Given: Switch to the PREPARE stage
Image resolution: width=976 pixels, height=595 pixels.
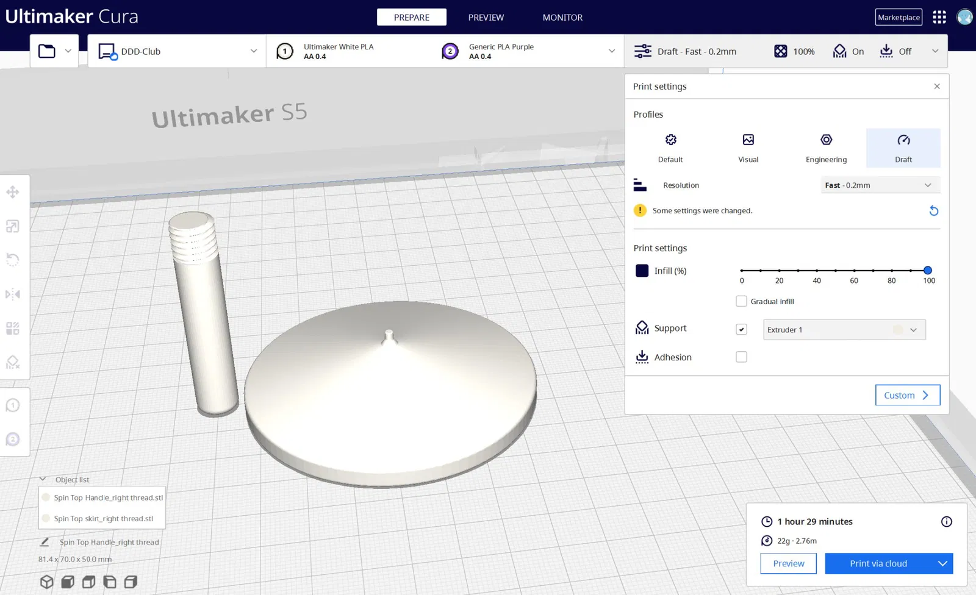Looking at the screenshot, I should tap(412, 17).
